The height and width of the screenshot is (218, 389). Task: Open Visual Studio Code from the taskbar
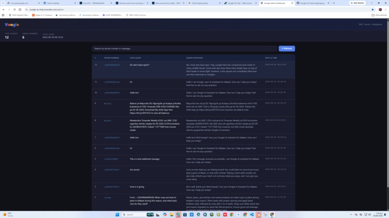click(x=252, y=215)
